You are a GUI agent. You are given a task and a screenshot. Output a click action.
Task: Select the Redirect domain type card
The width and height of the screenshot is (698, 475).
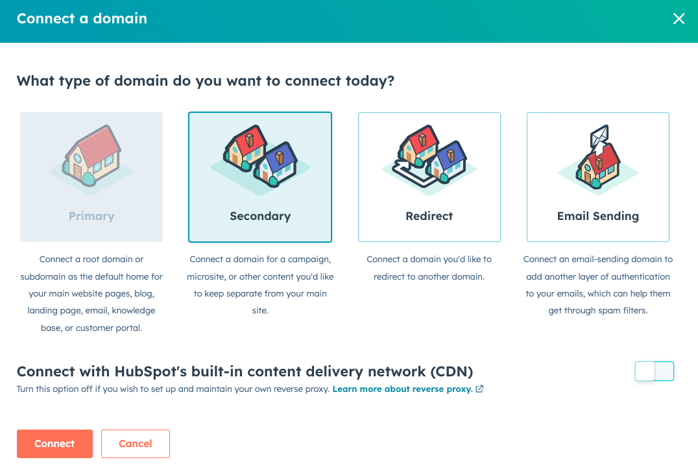point(429,177)
